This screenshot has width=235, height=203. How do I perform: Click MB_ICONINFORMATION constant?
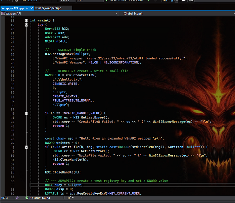click(x=121, y=62)
